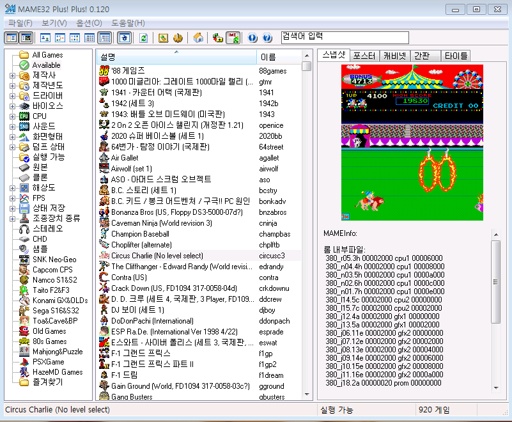Select the Available green check icon
Image resolution: width=512 pixels, height=422 pixels.
[24, 65]
